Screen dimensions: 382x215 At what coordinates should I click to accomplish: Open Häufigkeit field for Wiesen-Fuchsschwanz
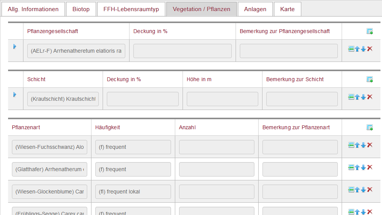pyautogui.click(x=133, y=147)
